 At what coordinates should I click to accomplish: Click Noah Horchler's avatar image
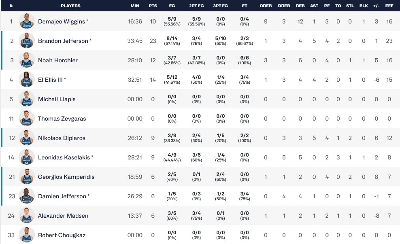[x=26, y=60]
